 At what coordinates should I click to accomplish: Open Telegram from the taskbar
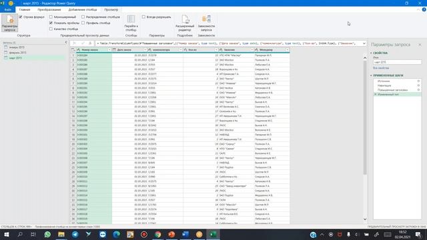(75, 234)
